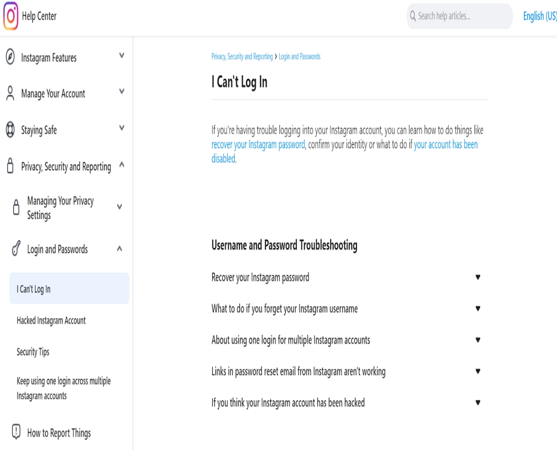Screen dimensions: 557x450
Task: Expand Links in password reset email arrow
Action: click(x=478, y=371)
